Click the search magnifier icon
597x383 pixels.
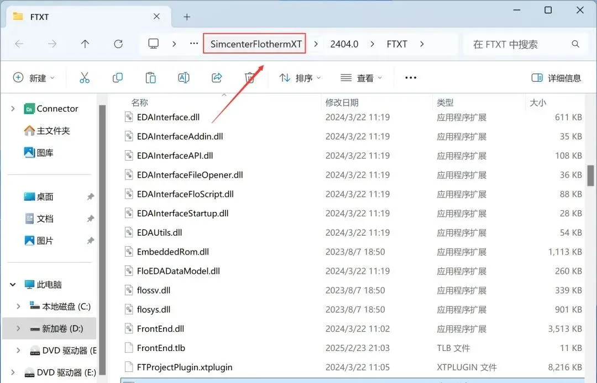pos(575,44)
